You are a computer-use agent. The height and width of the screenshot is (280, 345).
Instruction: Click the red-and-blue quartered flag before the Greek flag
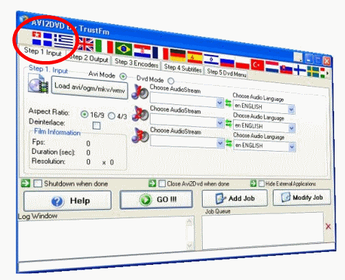click(42, 38)
